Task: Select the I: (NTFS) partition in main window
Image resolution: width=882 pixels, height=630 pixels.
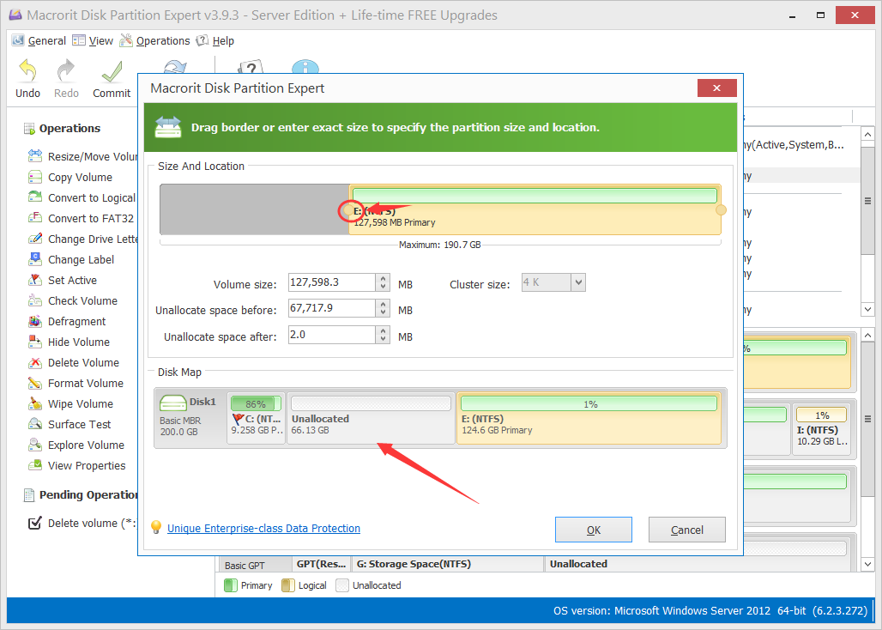Action: [x=822, y=428]
